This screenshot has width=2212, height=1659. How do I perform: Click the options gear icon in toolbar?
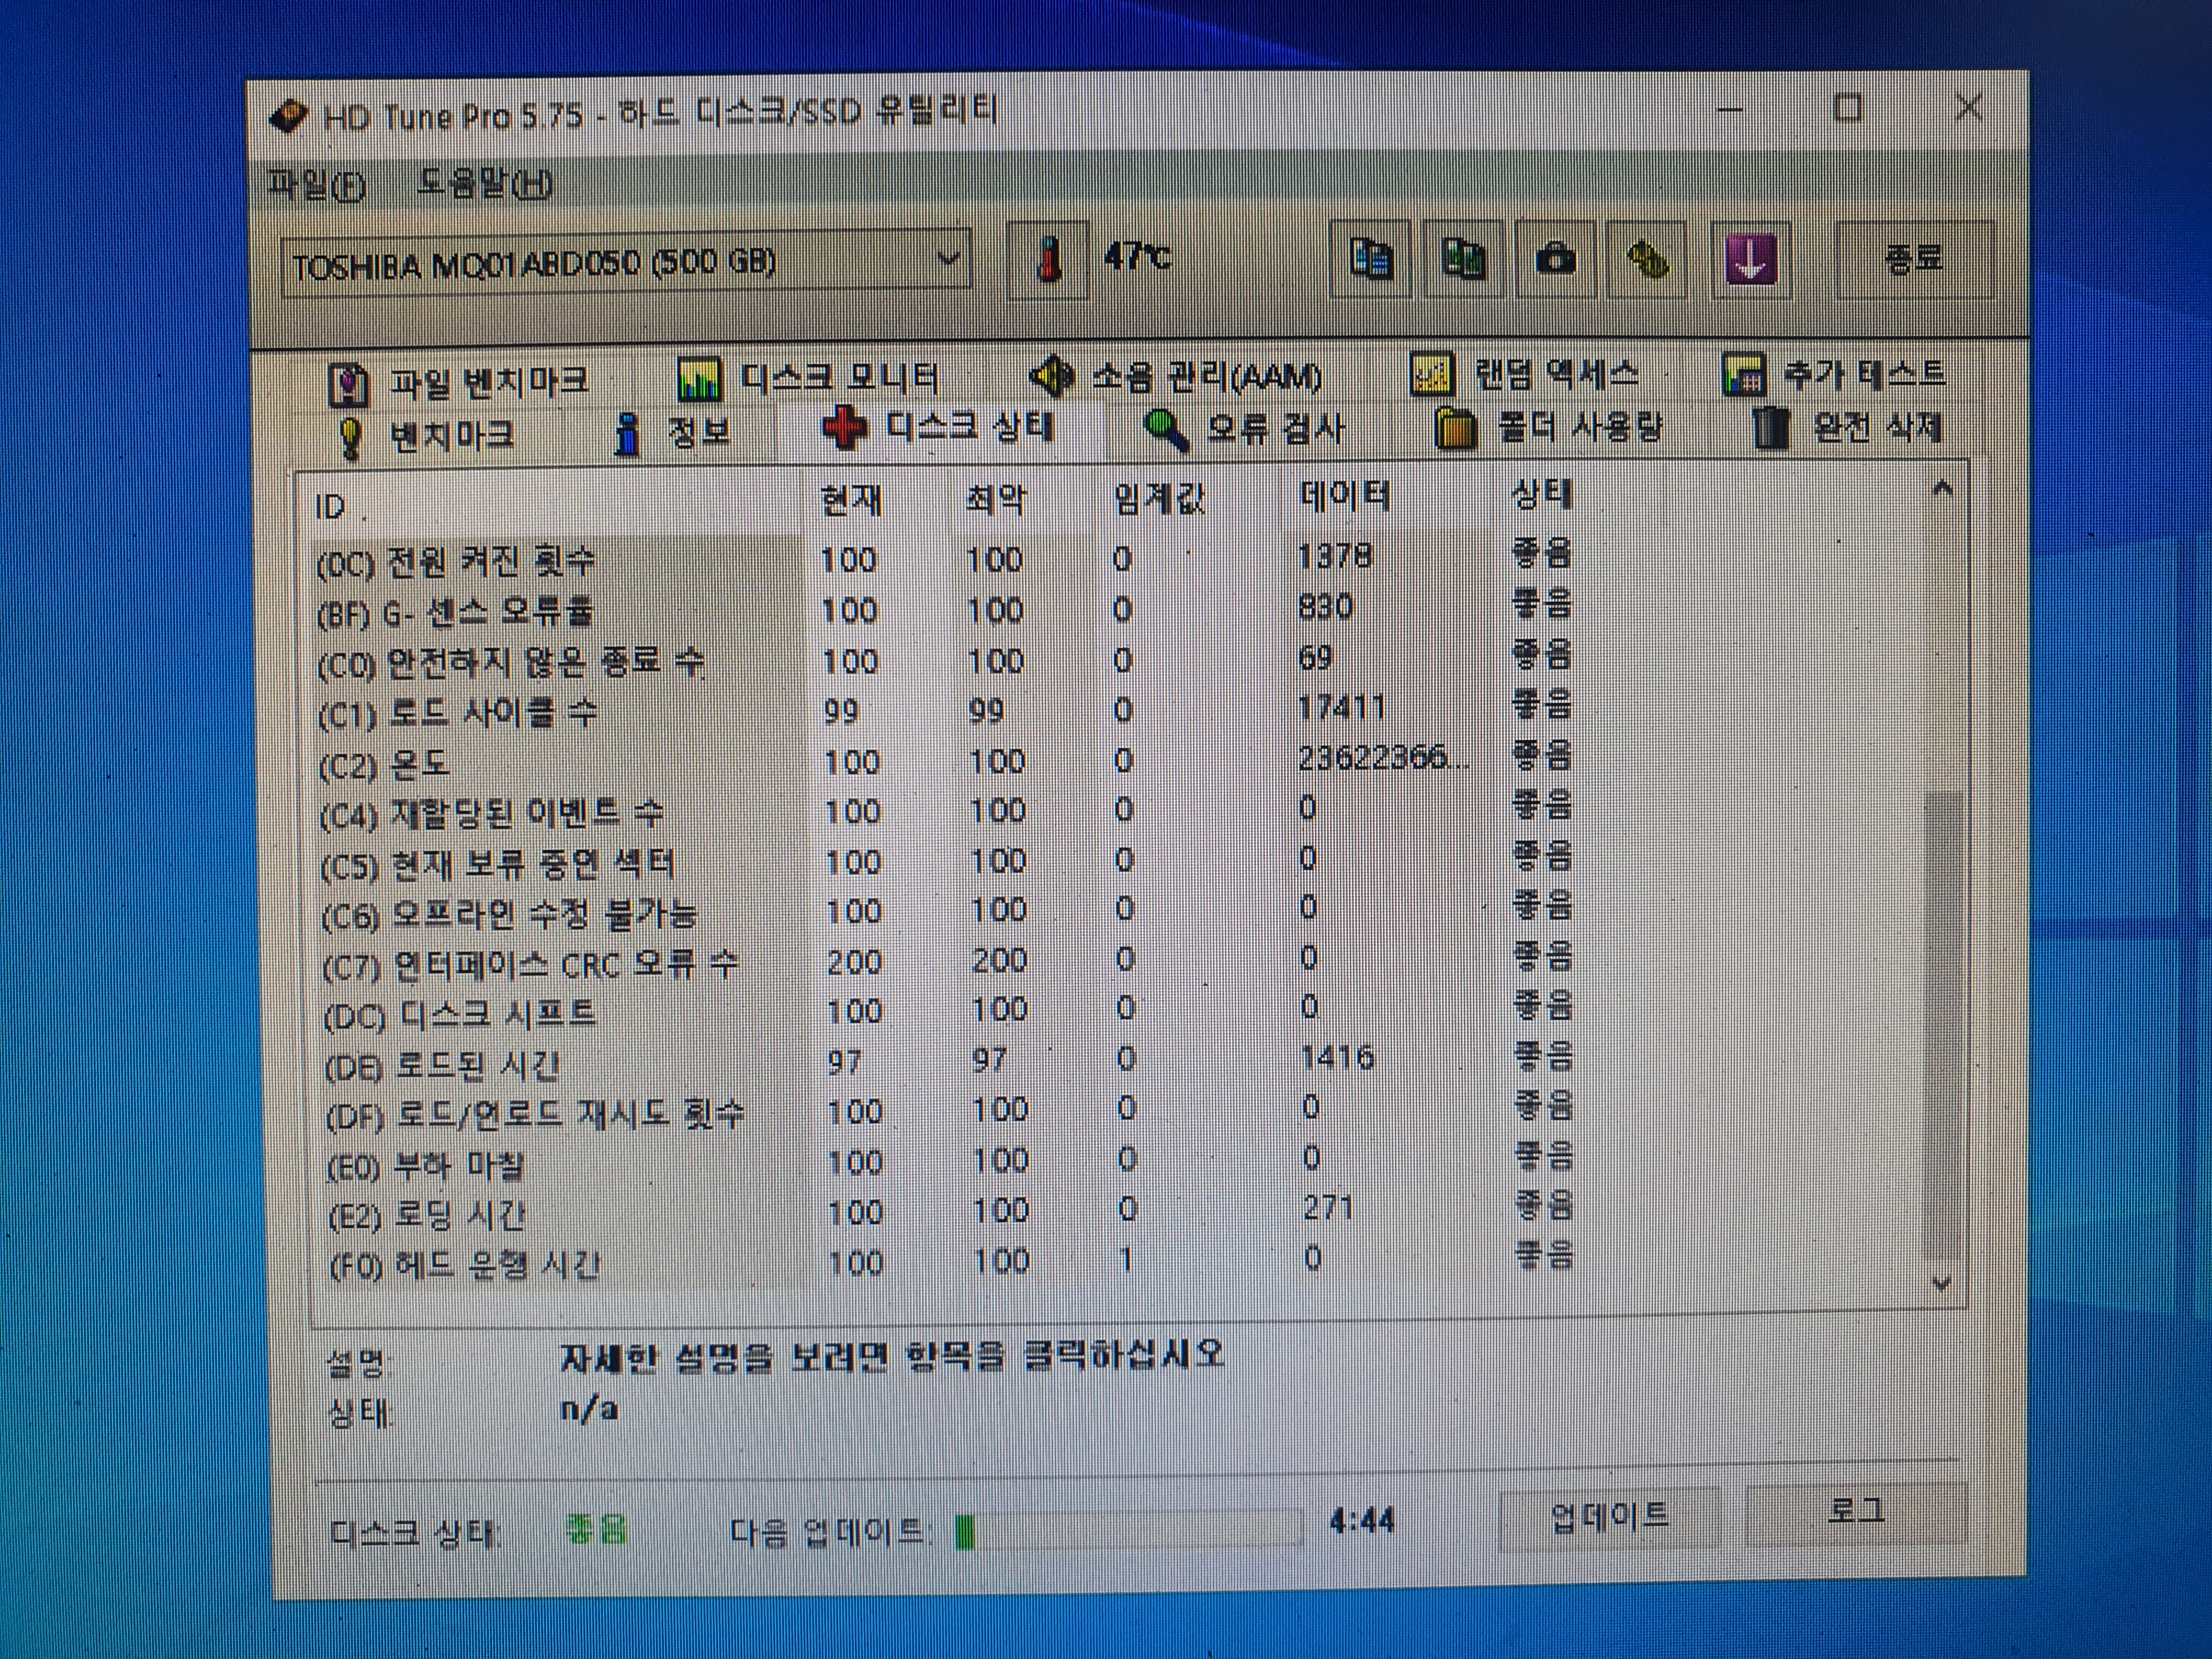pos(1647,260)
